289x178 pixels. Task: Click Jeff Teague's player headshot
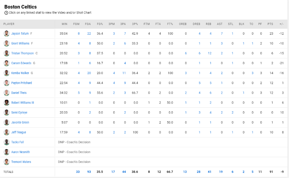click(x=7, y=132)
